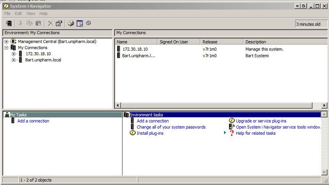
Task: Click the Upgrade or service plug-ins icon
Action: (x=232, y=120)
